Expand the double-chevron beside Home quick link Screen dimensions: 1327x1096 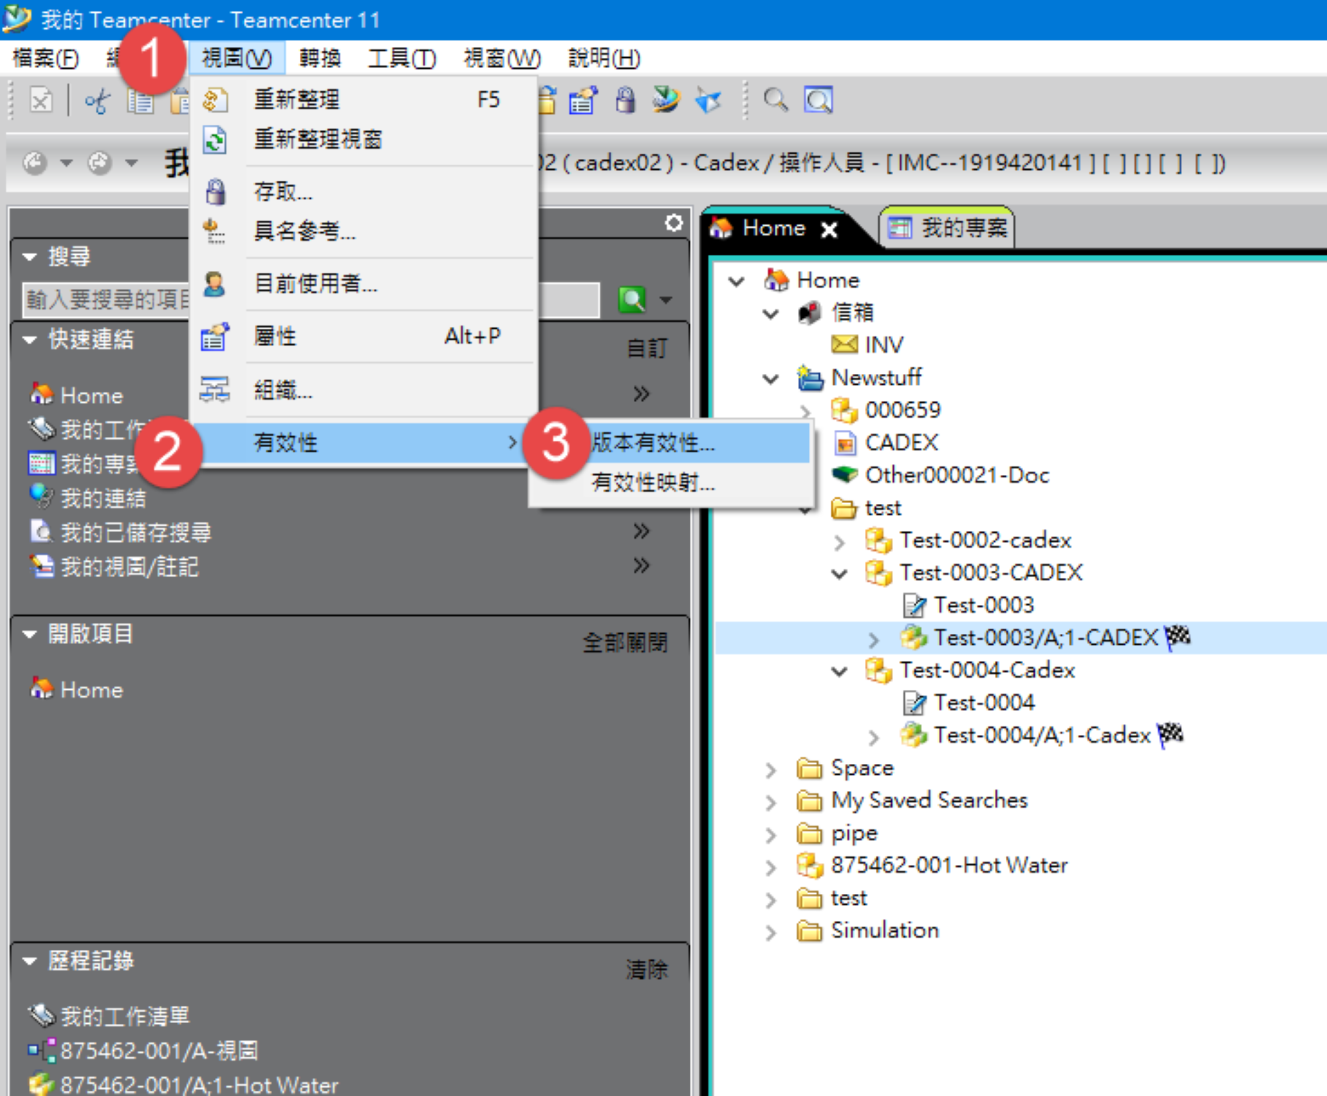641,393
